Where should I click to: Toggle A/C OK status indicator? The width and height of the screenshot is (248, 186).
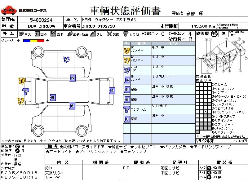point(209,168)
